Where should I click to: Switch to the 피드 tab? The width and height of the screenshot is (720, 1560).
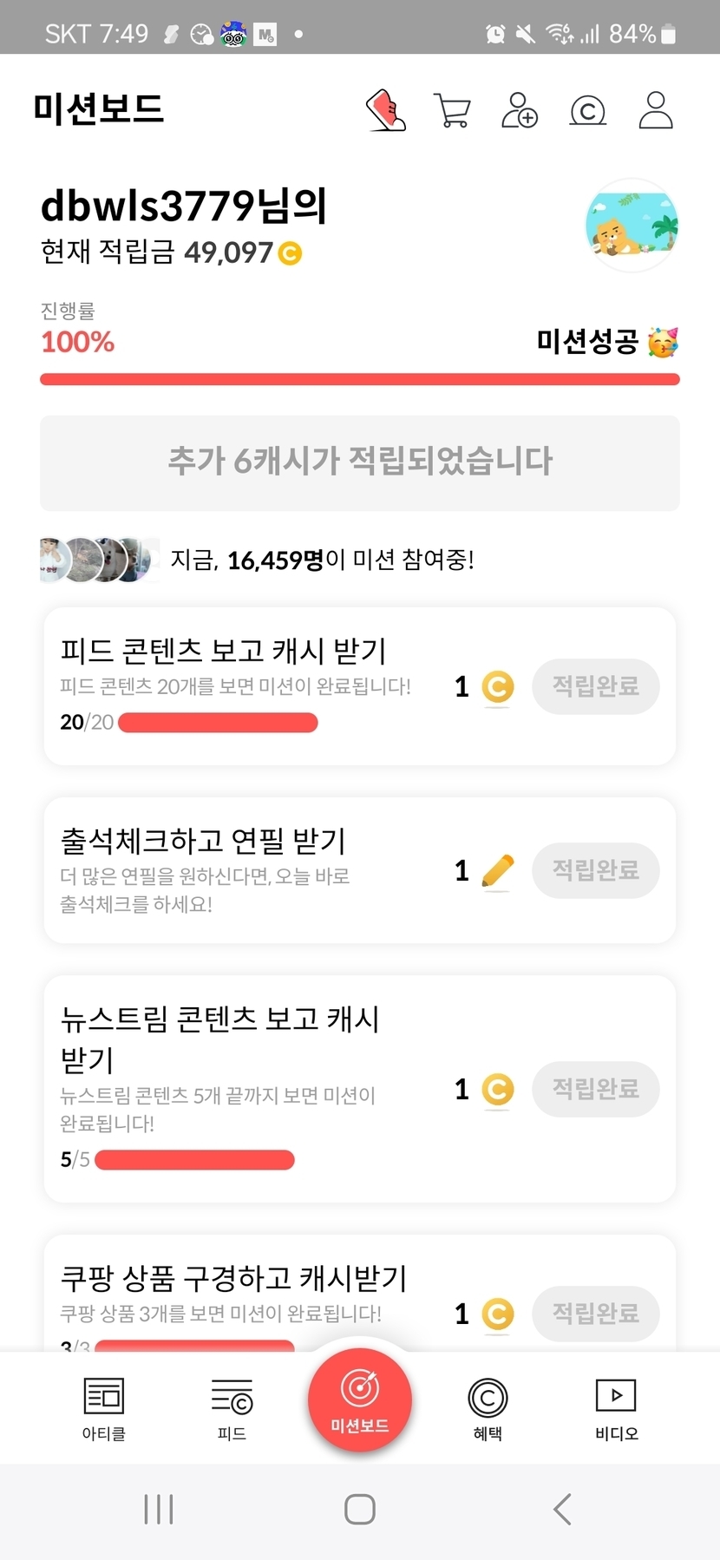232,1408
